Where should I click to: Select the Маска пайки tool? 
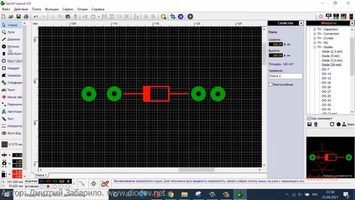11,97
